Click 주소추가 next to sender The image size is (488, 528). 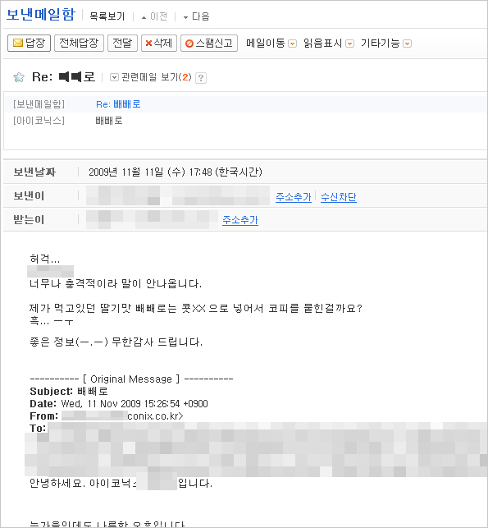tap(294, 197)
